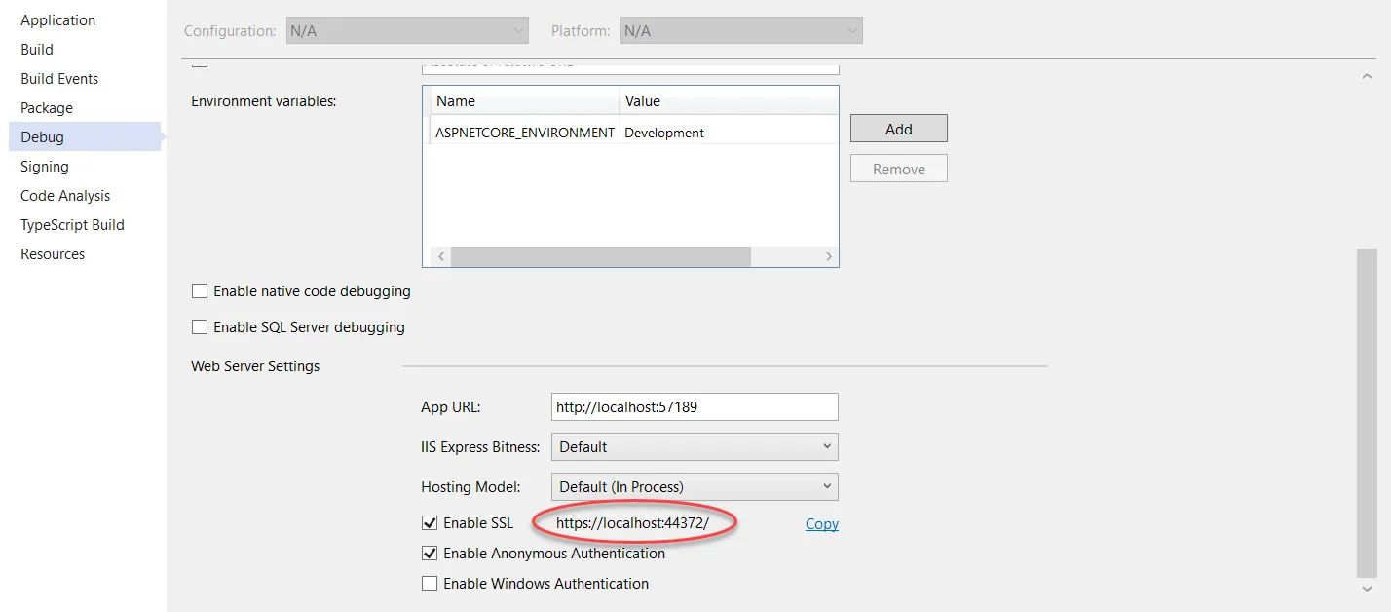Disable Anonymous Authentication checkbox

pyautogui.click(x=430, y=554)
